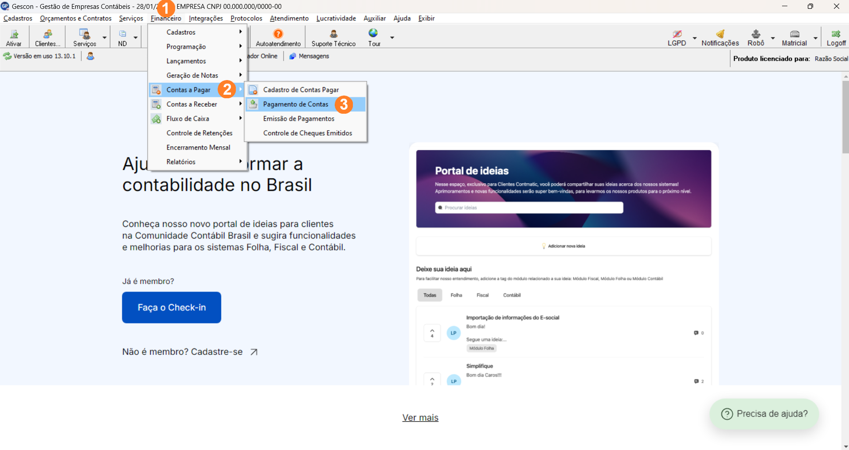This screenshot has width=849, height=450.
Task: Select the Folha tab in ideas portal
Action: click(x=456, y=295)
